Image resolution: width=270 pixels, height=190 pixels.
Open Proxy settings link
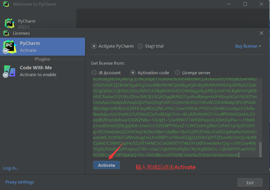pyautogui.click(x=19, y=182)
